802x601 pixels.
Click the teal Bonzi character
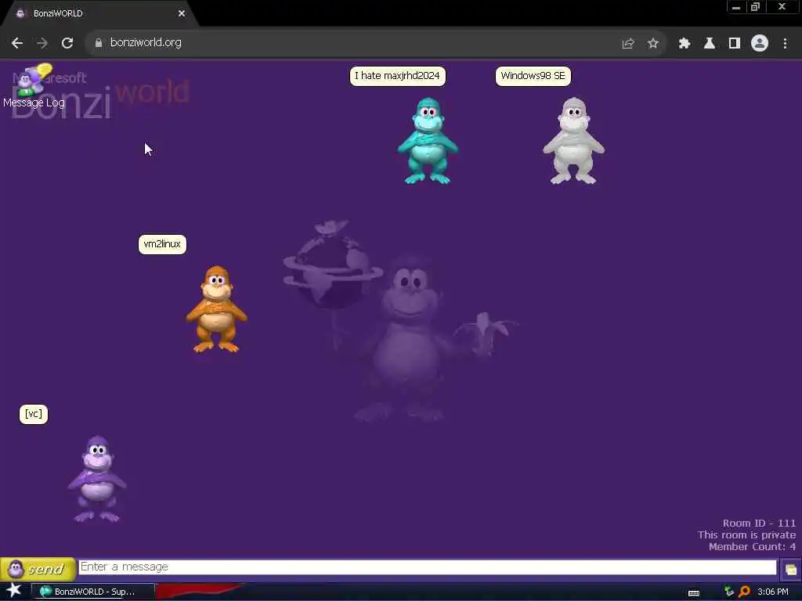pos(428,141)
